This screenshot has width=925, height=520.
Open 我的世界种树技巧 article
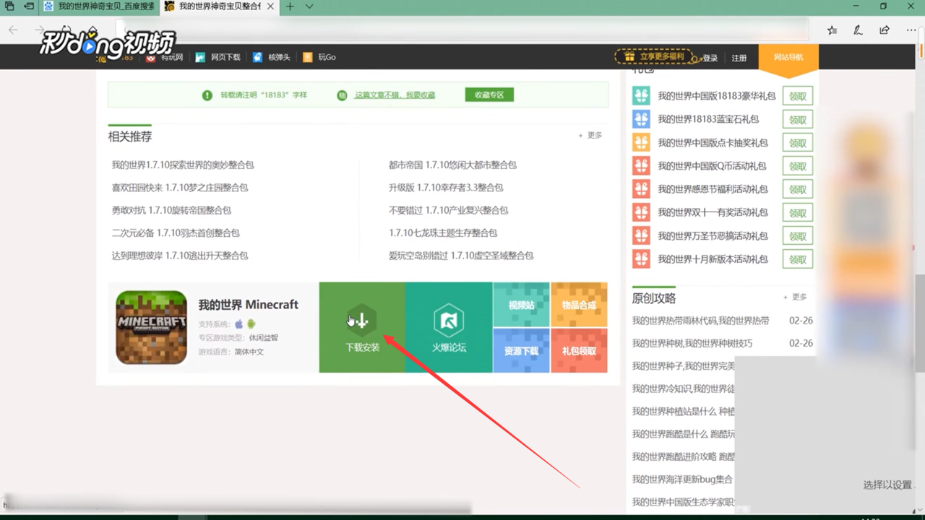point(692,343)
